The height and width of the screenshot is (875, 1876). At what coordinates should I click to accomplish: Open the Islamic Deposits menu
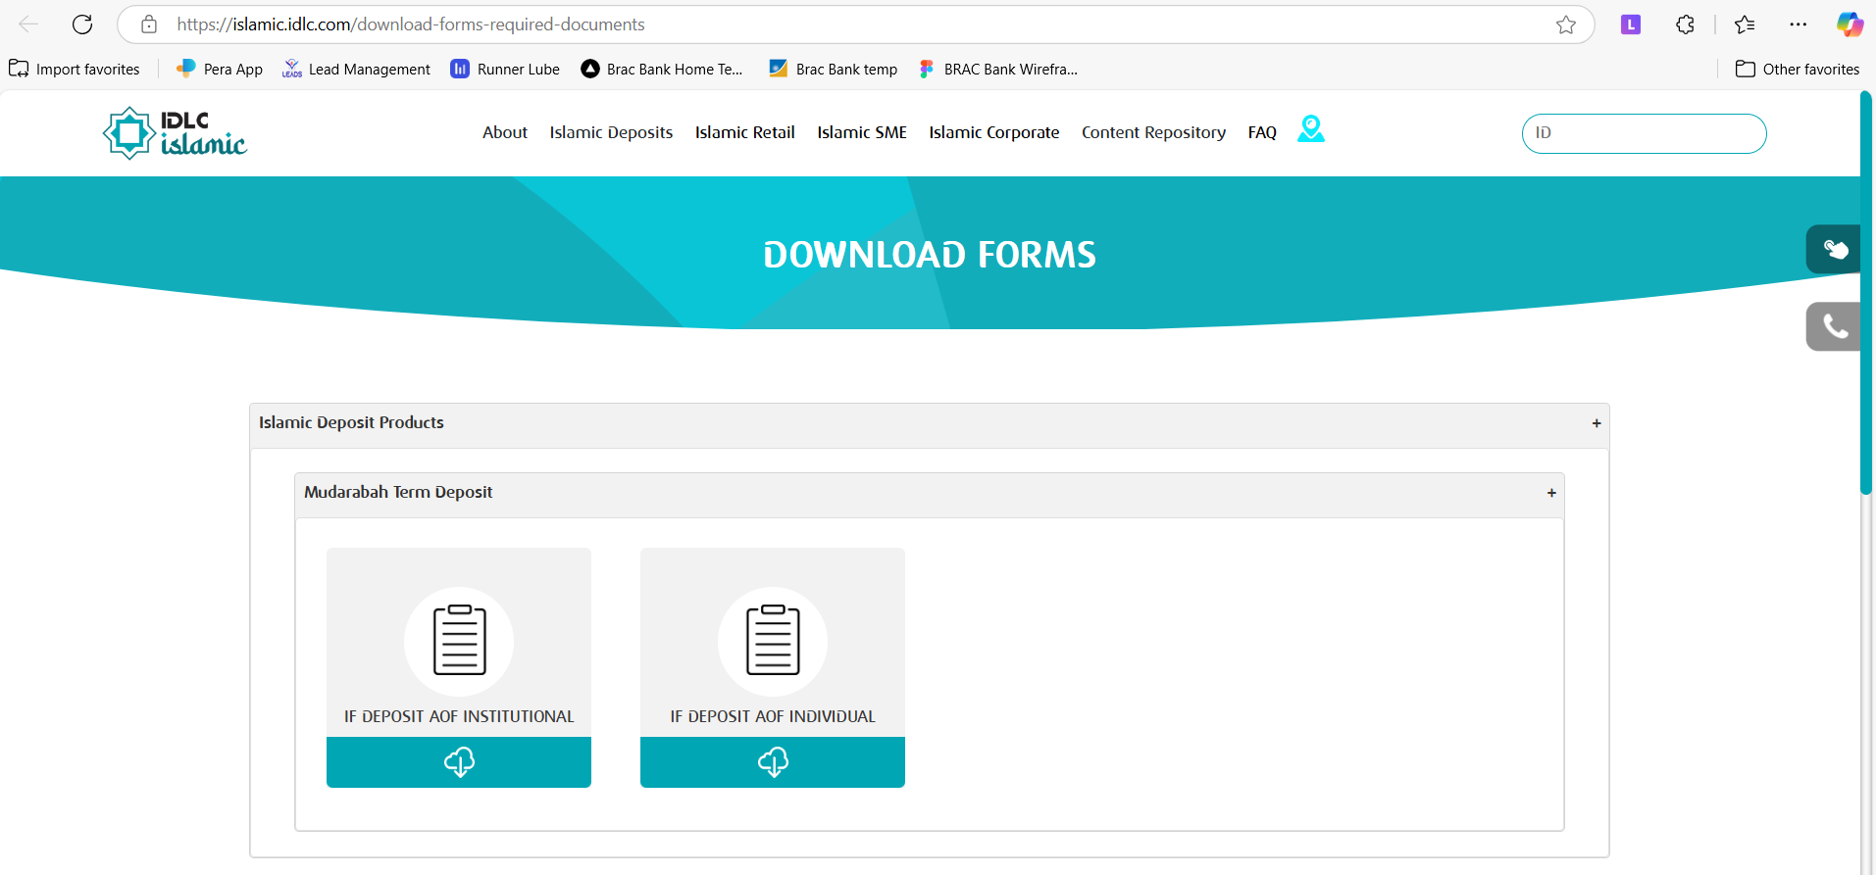click(x=611, y=132)
